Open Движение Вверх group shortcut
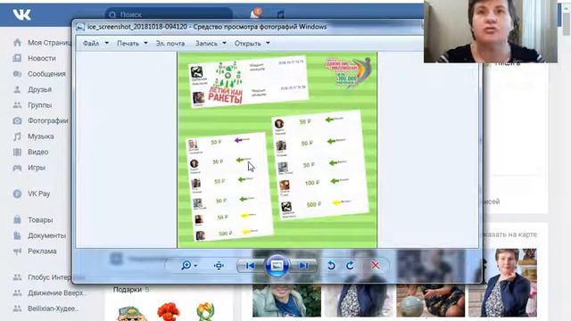 tap(57, 293)
